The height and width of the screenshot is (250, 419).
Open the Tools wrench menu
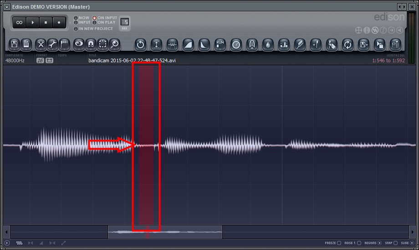(53, 44)
